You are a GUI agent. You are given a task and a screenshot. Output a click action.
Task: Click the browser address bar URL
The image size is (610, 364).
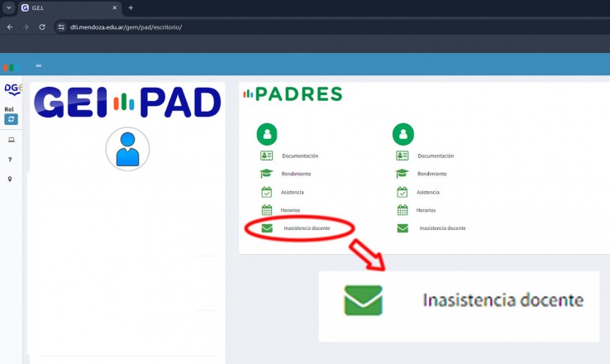pos(124,26)
